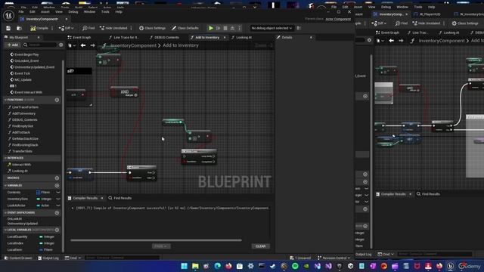
Task: Open the Edit menu
Action: pos(33,12)
